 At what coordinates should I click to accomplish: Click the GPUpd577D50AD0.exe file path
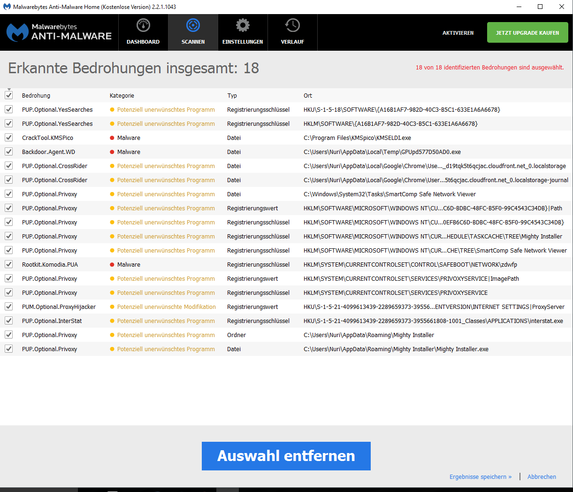pyautogui.click(x=382, y=152)
